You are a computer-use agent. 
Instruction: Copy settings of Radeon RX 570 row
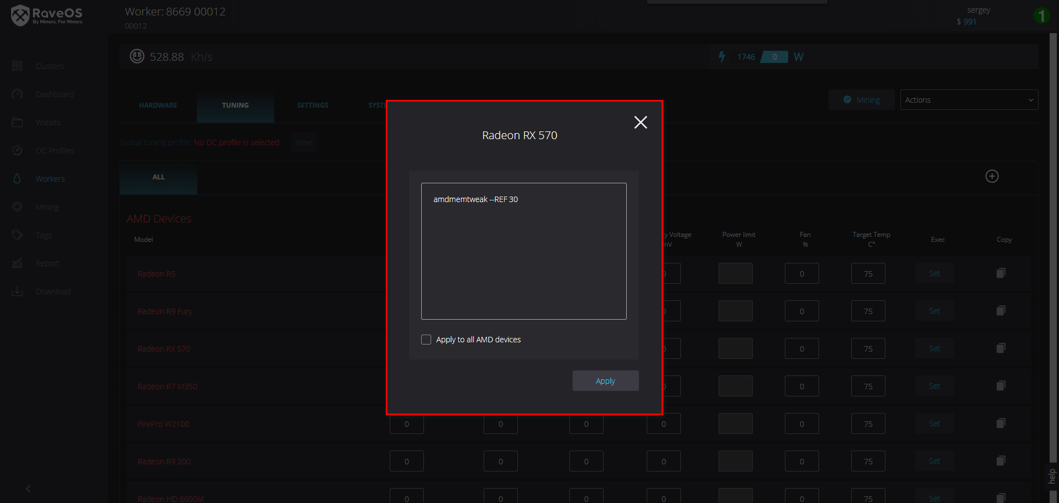[1001, 348]
